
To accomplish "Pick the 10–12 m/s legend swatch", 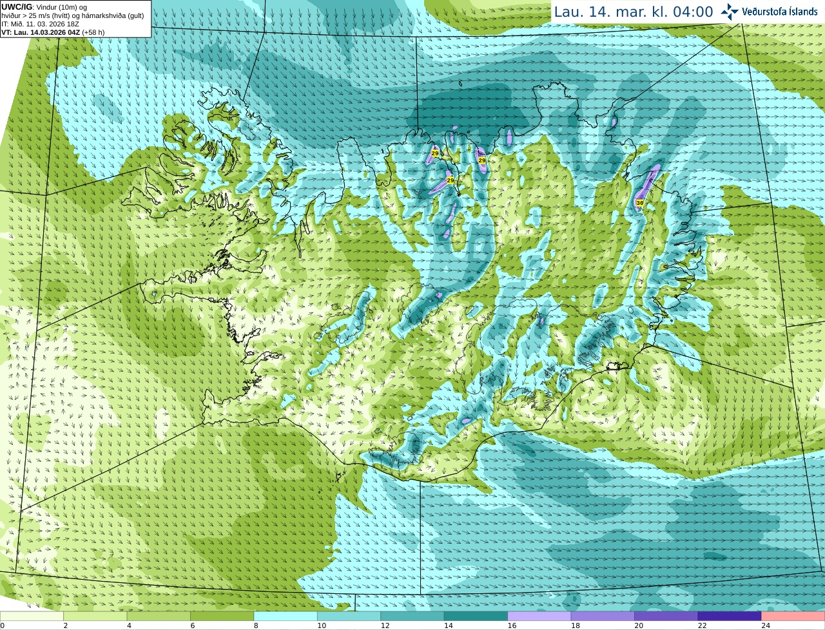I will (349, 616).
